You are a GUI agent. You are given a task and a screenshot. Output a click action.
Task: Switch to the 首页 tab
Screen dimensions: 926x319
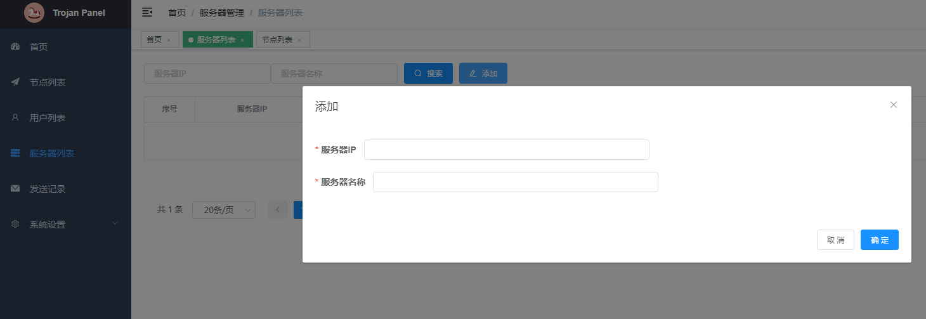coord(154,40)
